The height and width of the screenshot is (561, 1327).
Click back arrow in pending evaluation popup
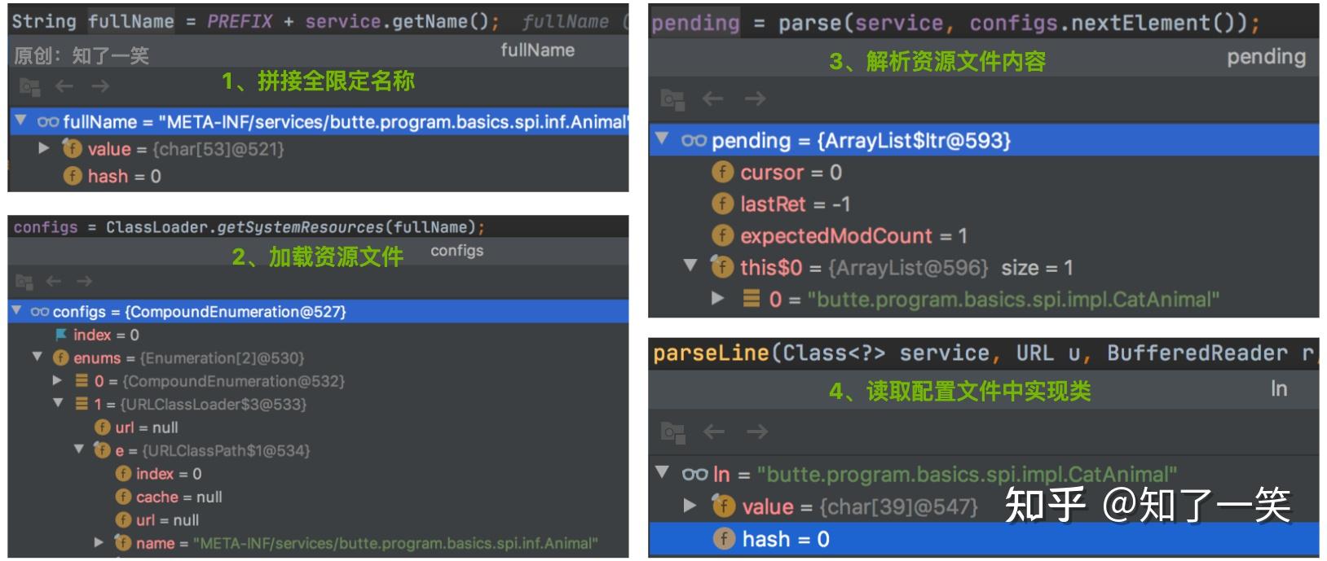coord(713,99)
